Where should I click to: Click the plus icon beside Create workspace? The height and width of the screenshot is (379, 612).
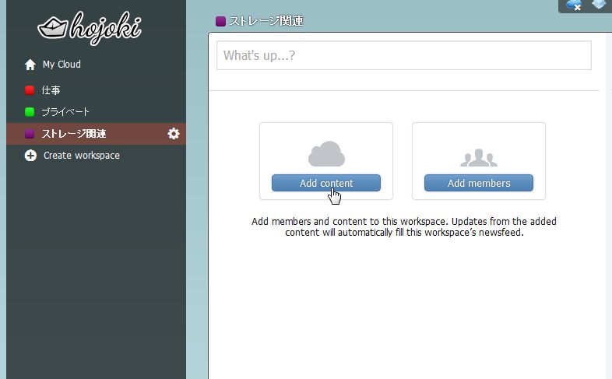(30, 156)
